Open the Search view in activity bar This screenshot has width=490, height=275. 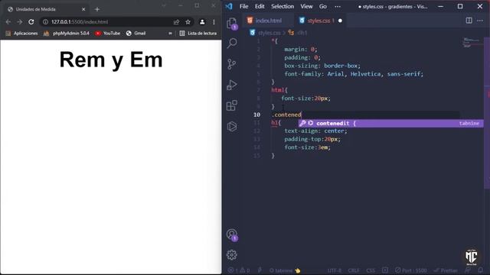pos(232,43)
